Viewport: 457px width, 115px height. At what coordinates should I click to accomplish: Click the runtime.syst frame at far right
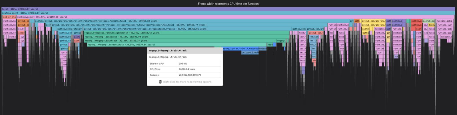tap(444, 25)
